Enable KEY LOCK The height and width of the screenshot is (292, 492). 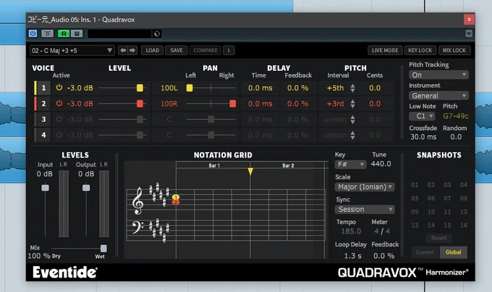[x=420, y=50]
